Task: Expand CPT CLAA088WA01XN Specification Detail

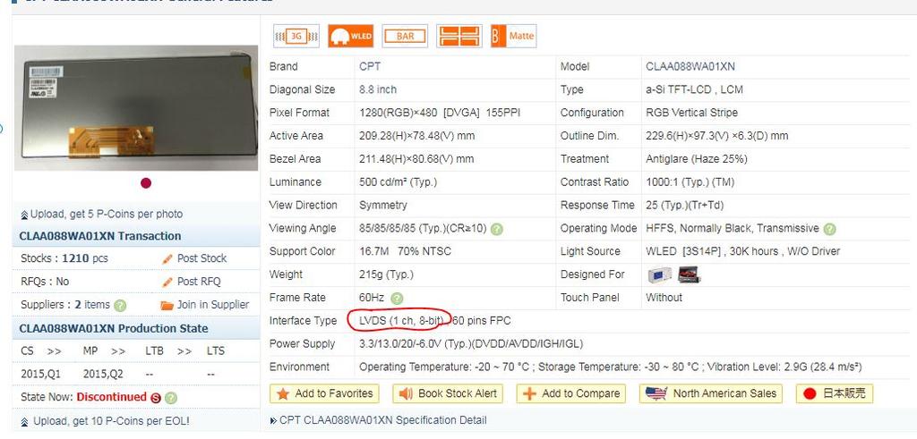Action: (383, 420)
